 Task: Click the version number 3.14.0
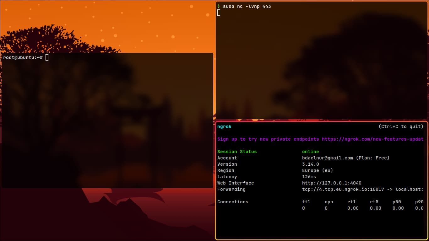[310, 164]
